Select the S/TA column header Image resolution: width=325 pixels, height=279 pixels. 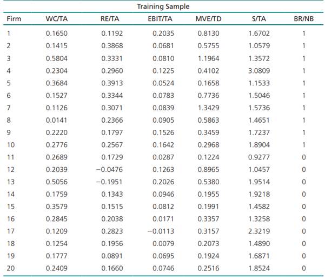coord(258,20)
